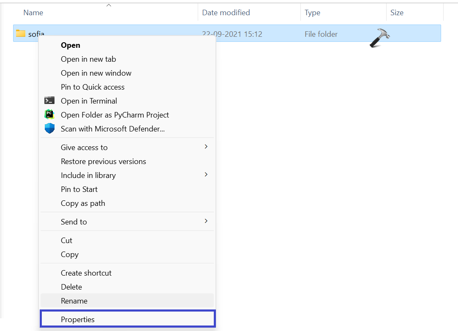The width and height of the screenshot is (458, 331).
Task: Sort files by the Date modified column
Action: (226, 12)
